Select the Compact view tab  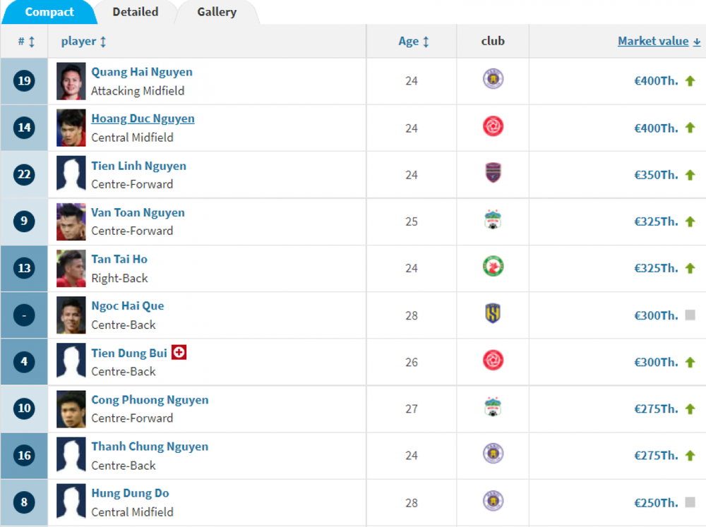pos(49,12)
